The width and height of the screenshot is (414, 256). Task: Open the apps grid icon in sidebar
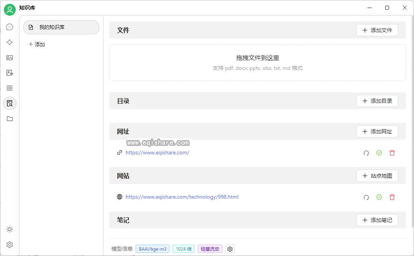point(10,88)
